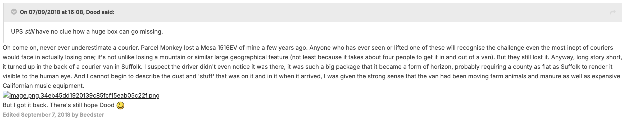Click the italic word 'still' in the quote
The width and height of the screenshot is (626, 119).
(29, 31)
